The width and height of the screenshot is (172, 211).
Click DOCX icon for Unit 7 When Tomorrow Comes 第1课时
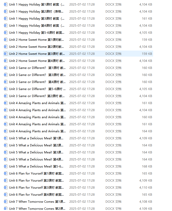click(6, 202)
